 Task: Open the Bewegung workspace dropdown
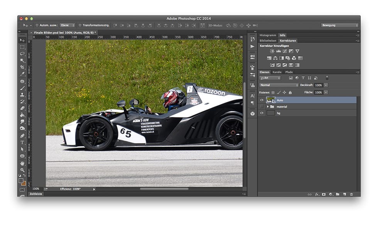tap(340, 25)
